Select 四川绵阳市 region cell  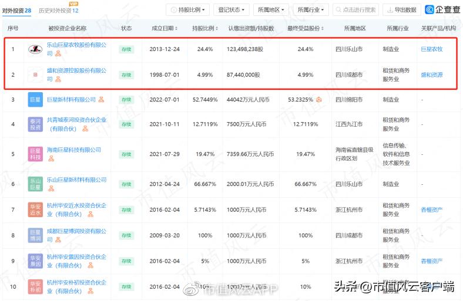[349, 100]
